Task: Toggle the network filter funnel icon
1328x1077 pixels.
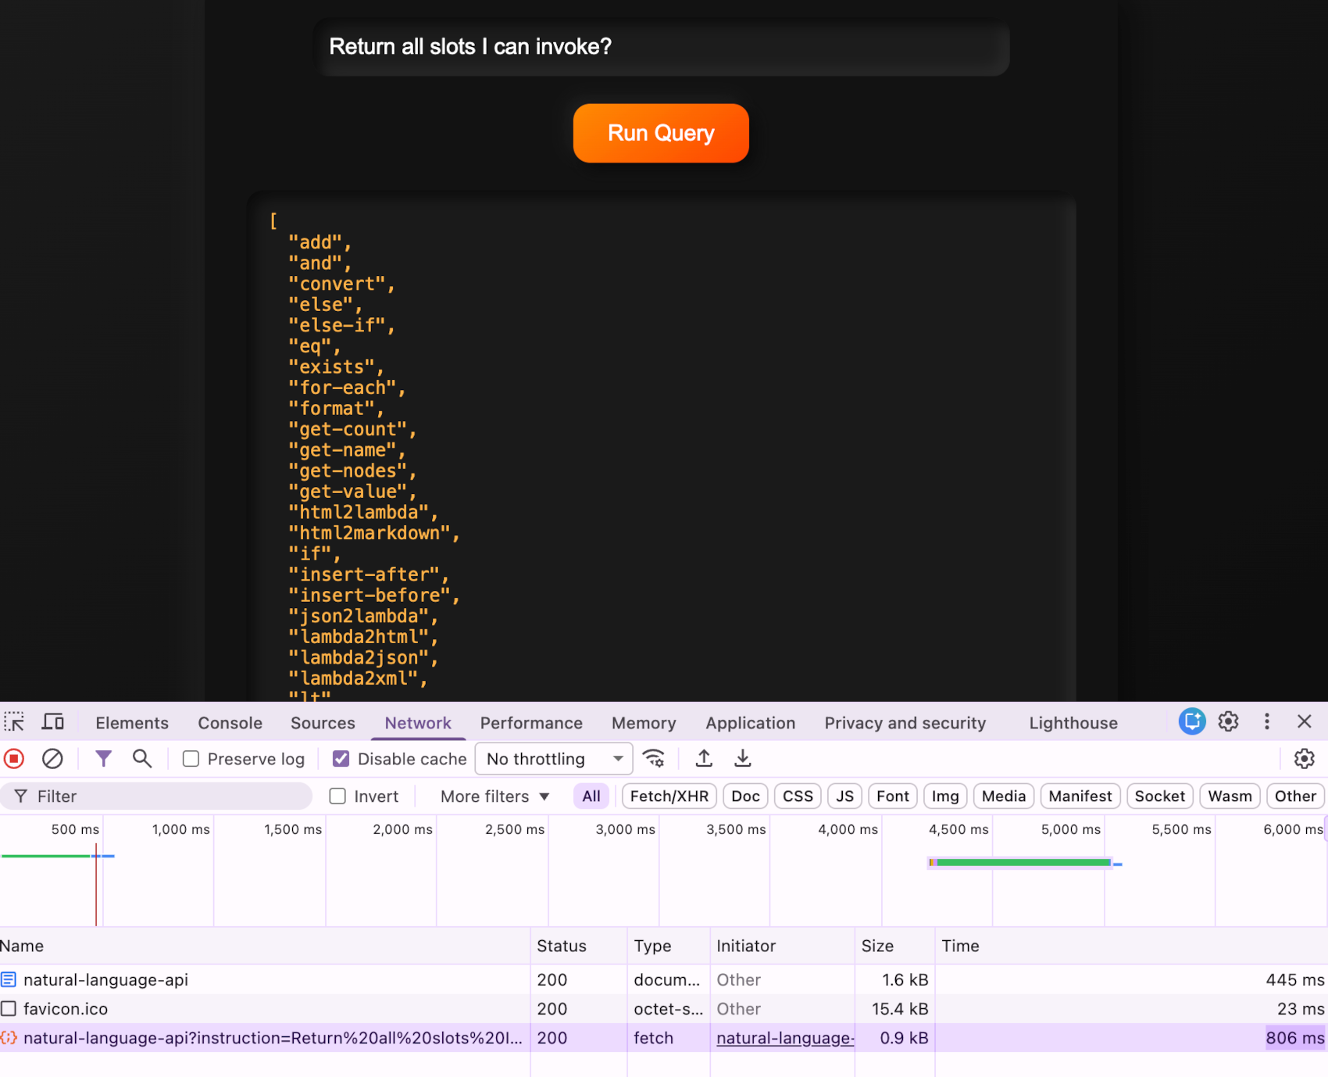Action: [103, 759]
